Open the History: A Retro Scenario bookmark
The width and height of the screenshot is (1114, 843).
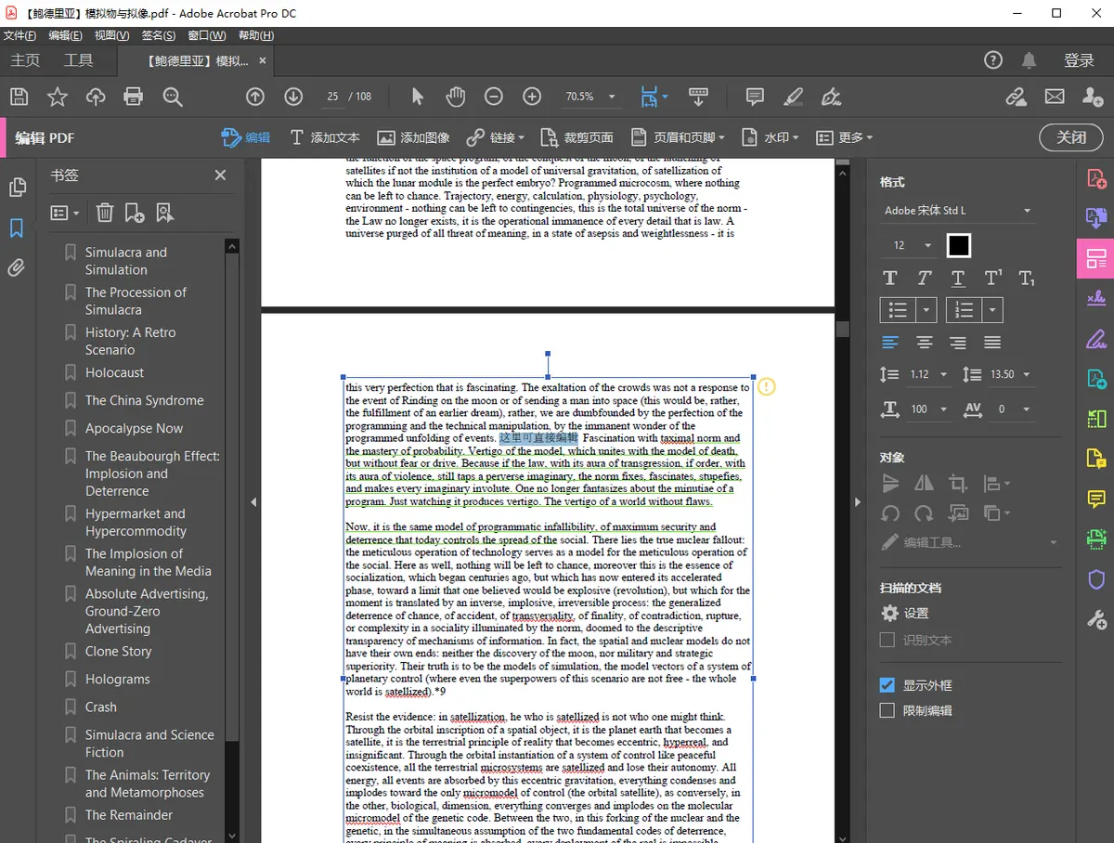130,341
